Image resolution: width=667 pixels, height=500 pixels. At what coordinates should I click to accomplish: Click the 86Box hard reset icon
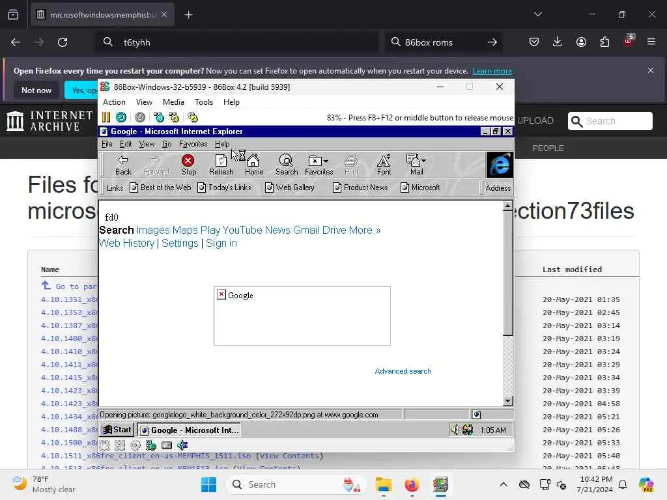click(121, 117)
